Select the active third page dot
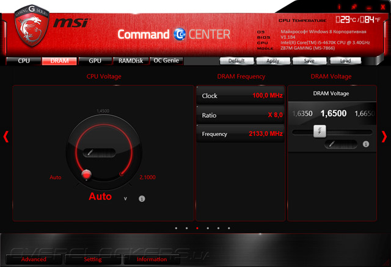Viewport: 391px width, 267px height. pyautogui.click(x=197, y=228)
